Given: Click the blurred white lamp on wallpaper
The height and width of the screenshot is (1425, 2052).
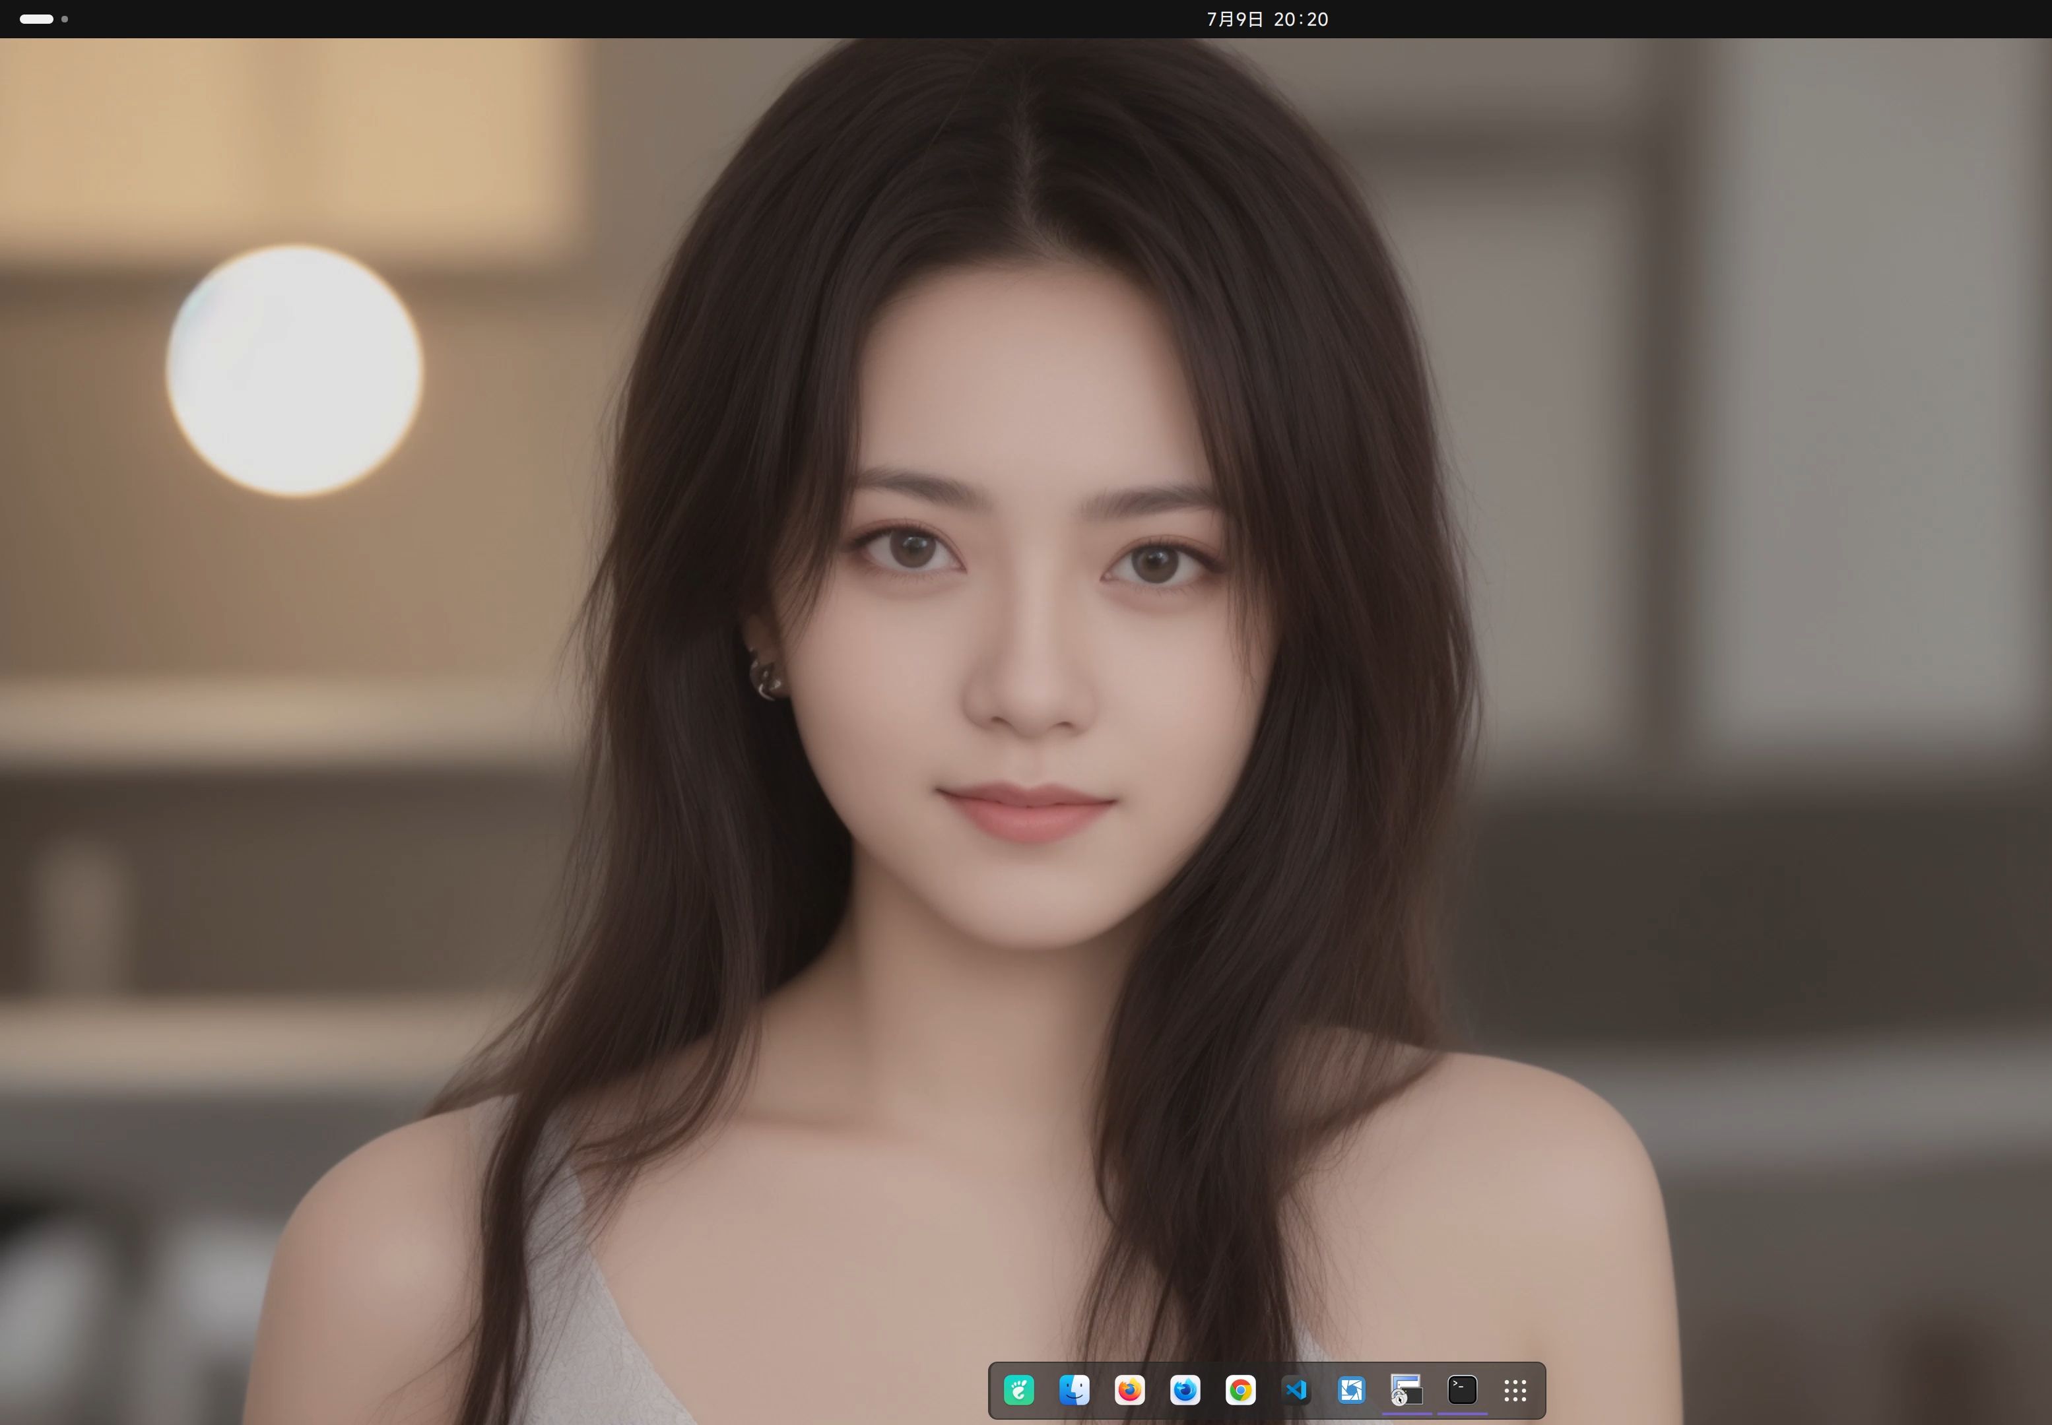Looking at the screenshot, I should pyautogui.click(x=295, y=371).
